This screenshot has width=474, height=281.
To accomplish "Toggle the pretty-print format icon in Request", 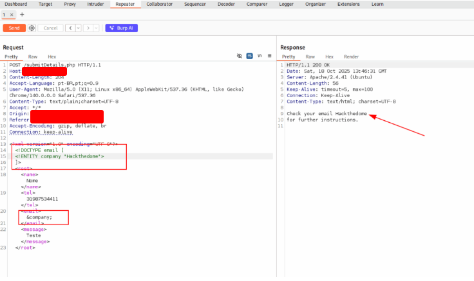I will pos(249,57).
